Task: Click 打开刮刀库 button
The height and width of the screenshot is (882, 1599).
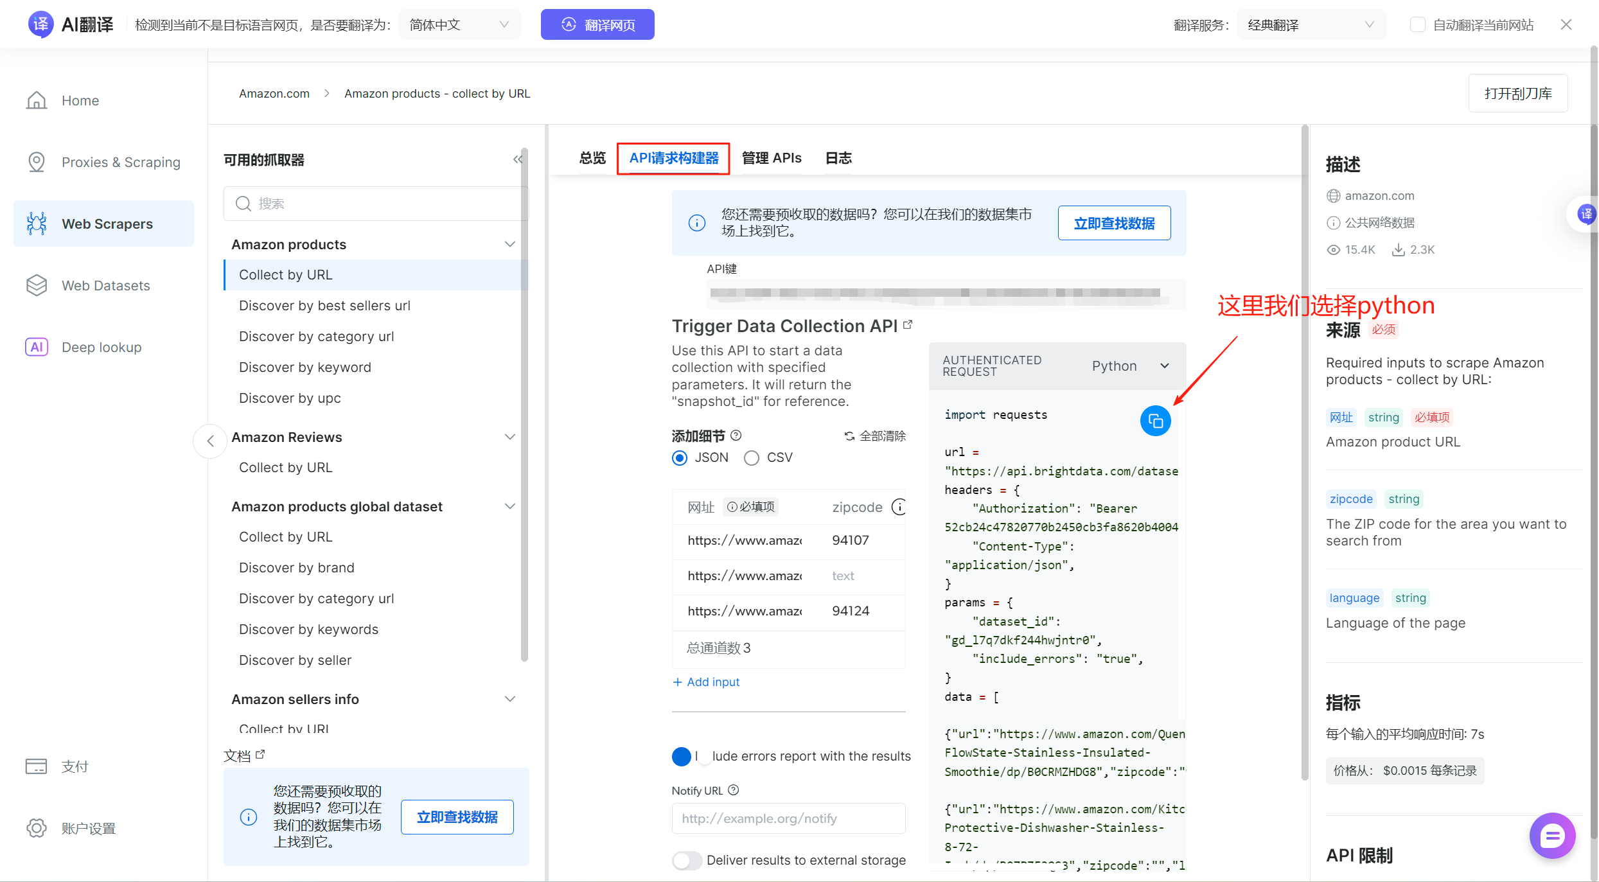Action: click(1518, 93)
